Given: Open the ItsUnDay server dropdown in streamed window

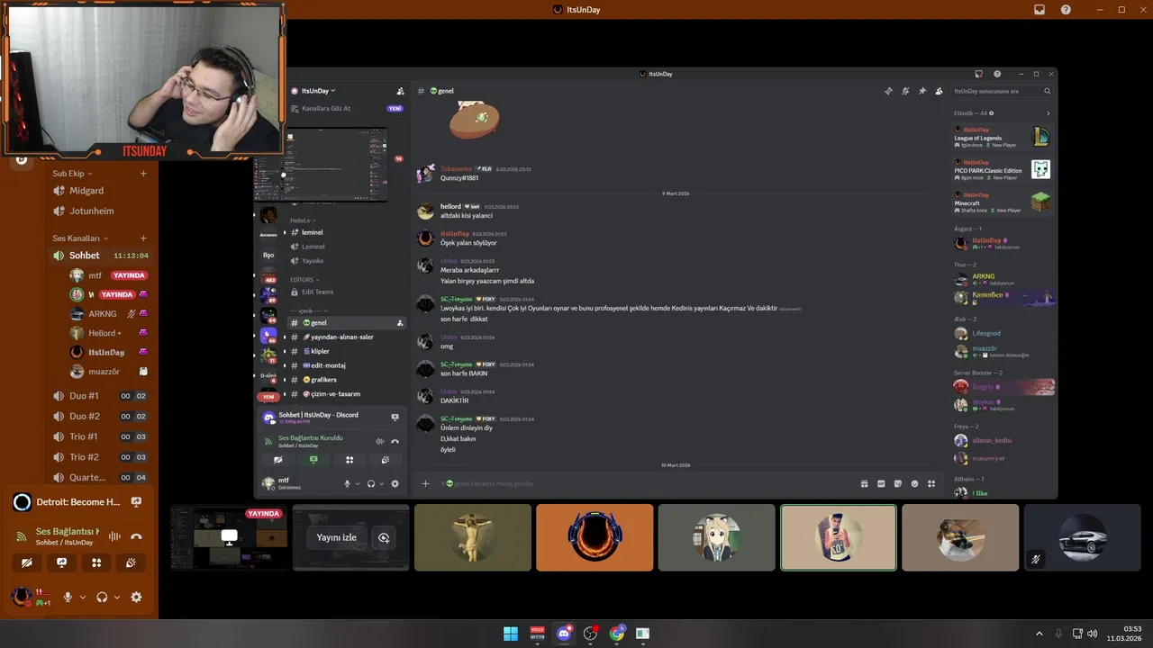Looking at the screenshot, I should (318, 91).
